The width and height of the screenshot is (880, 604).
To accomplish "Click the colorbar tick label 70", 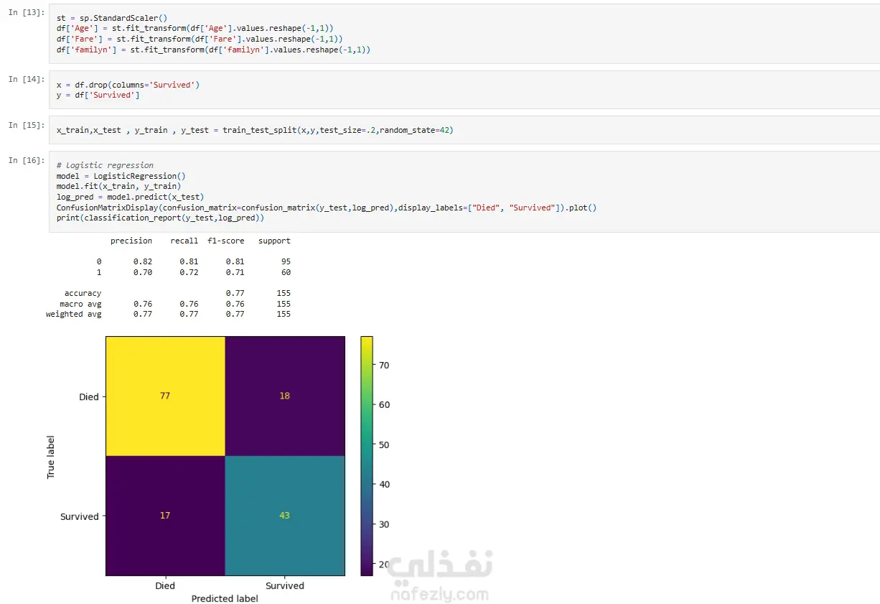I will click(x=384, y=365).
